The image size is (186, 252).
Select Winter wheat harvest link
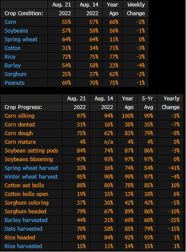[x=31, y=177]
